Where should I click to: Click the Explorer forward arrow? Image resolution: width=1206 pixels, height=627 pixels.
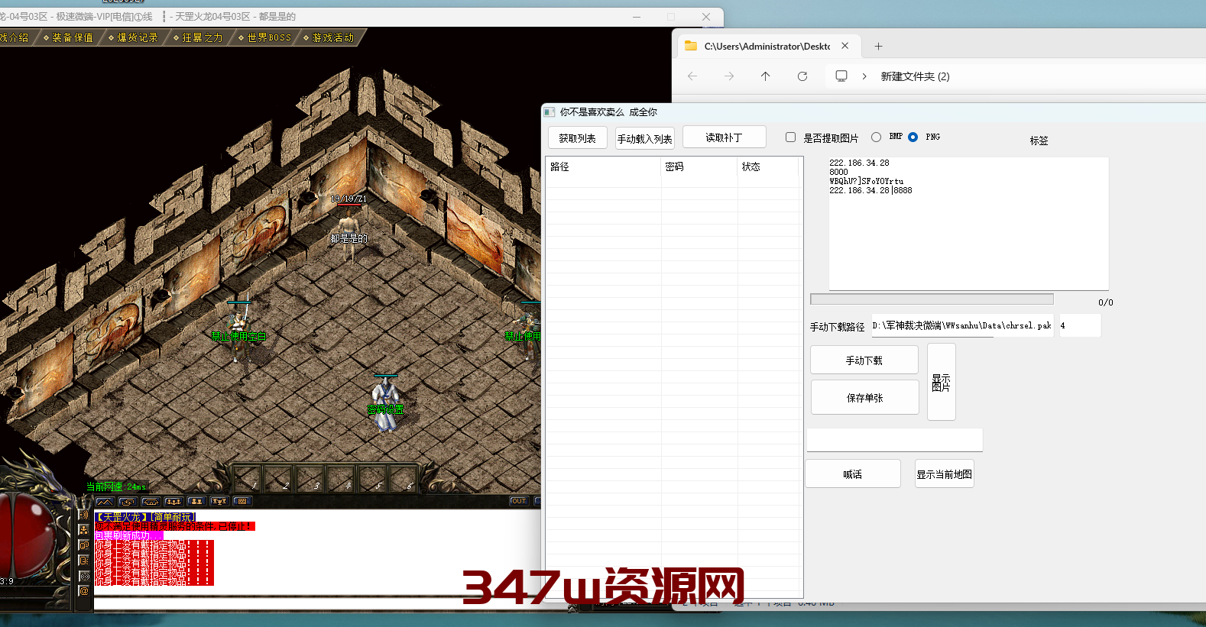(729, 76)
